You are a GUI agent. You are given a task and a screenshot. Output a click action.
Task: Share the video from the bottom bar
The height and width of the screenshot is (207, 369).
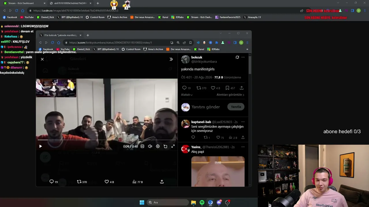[x=162, y=182]
